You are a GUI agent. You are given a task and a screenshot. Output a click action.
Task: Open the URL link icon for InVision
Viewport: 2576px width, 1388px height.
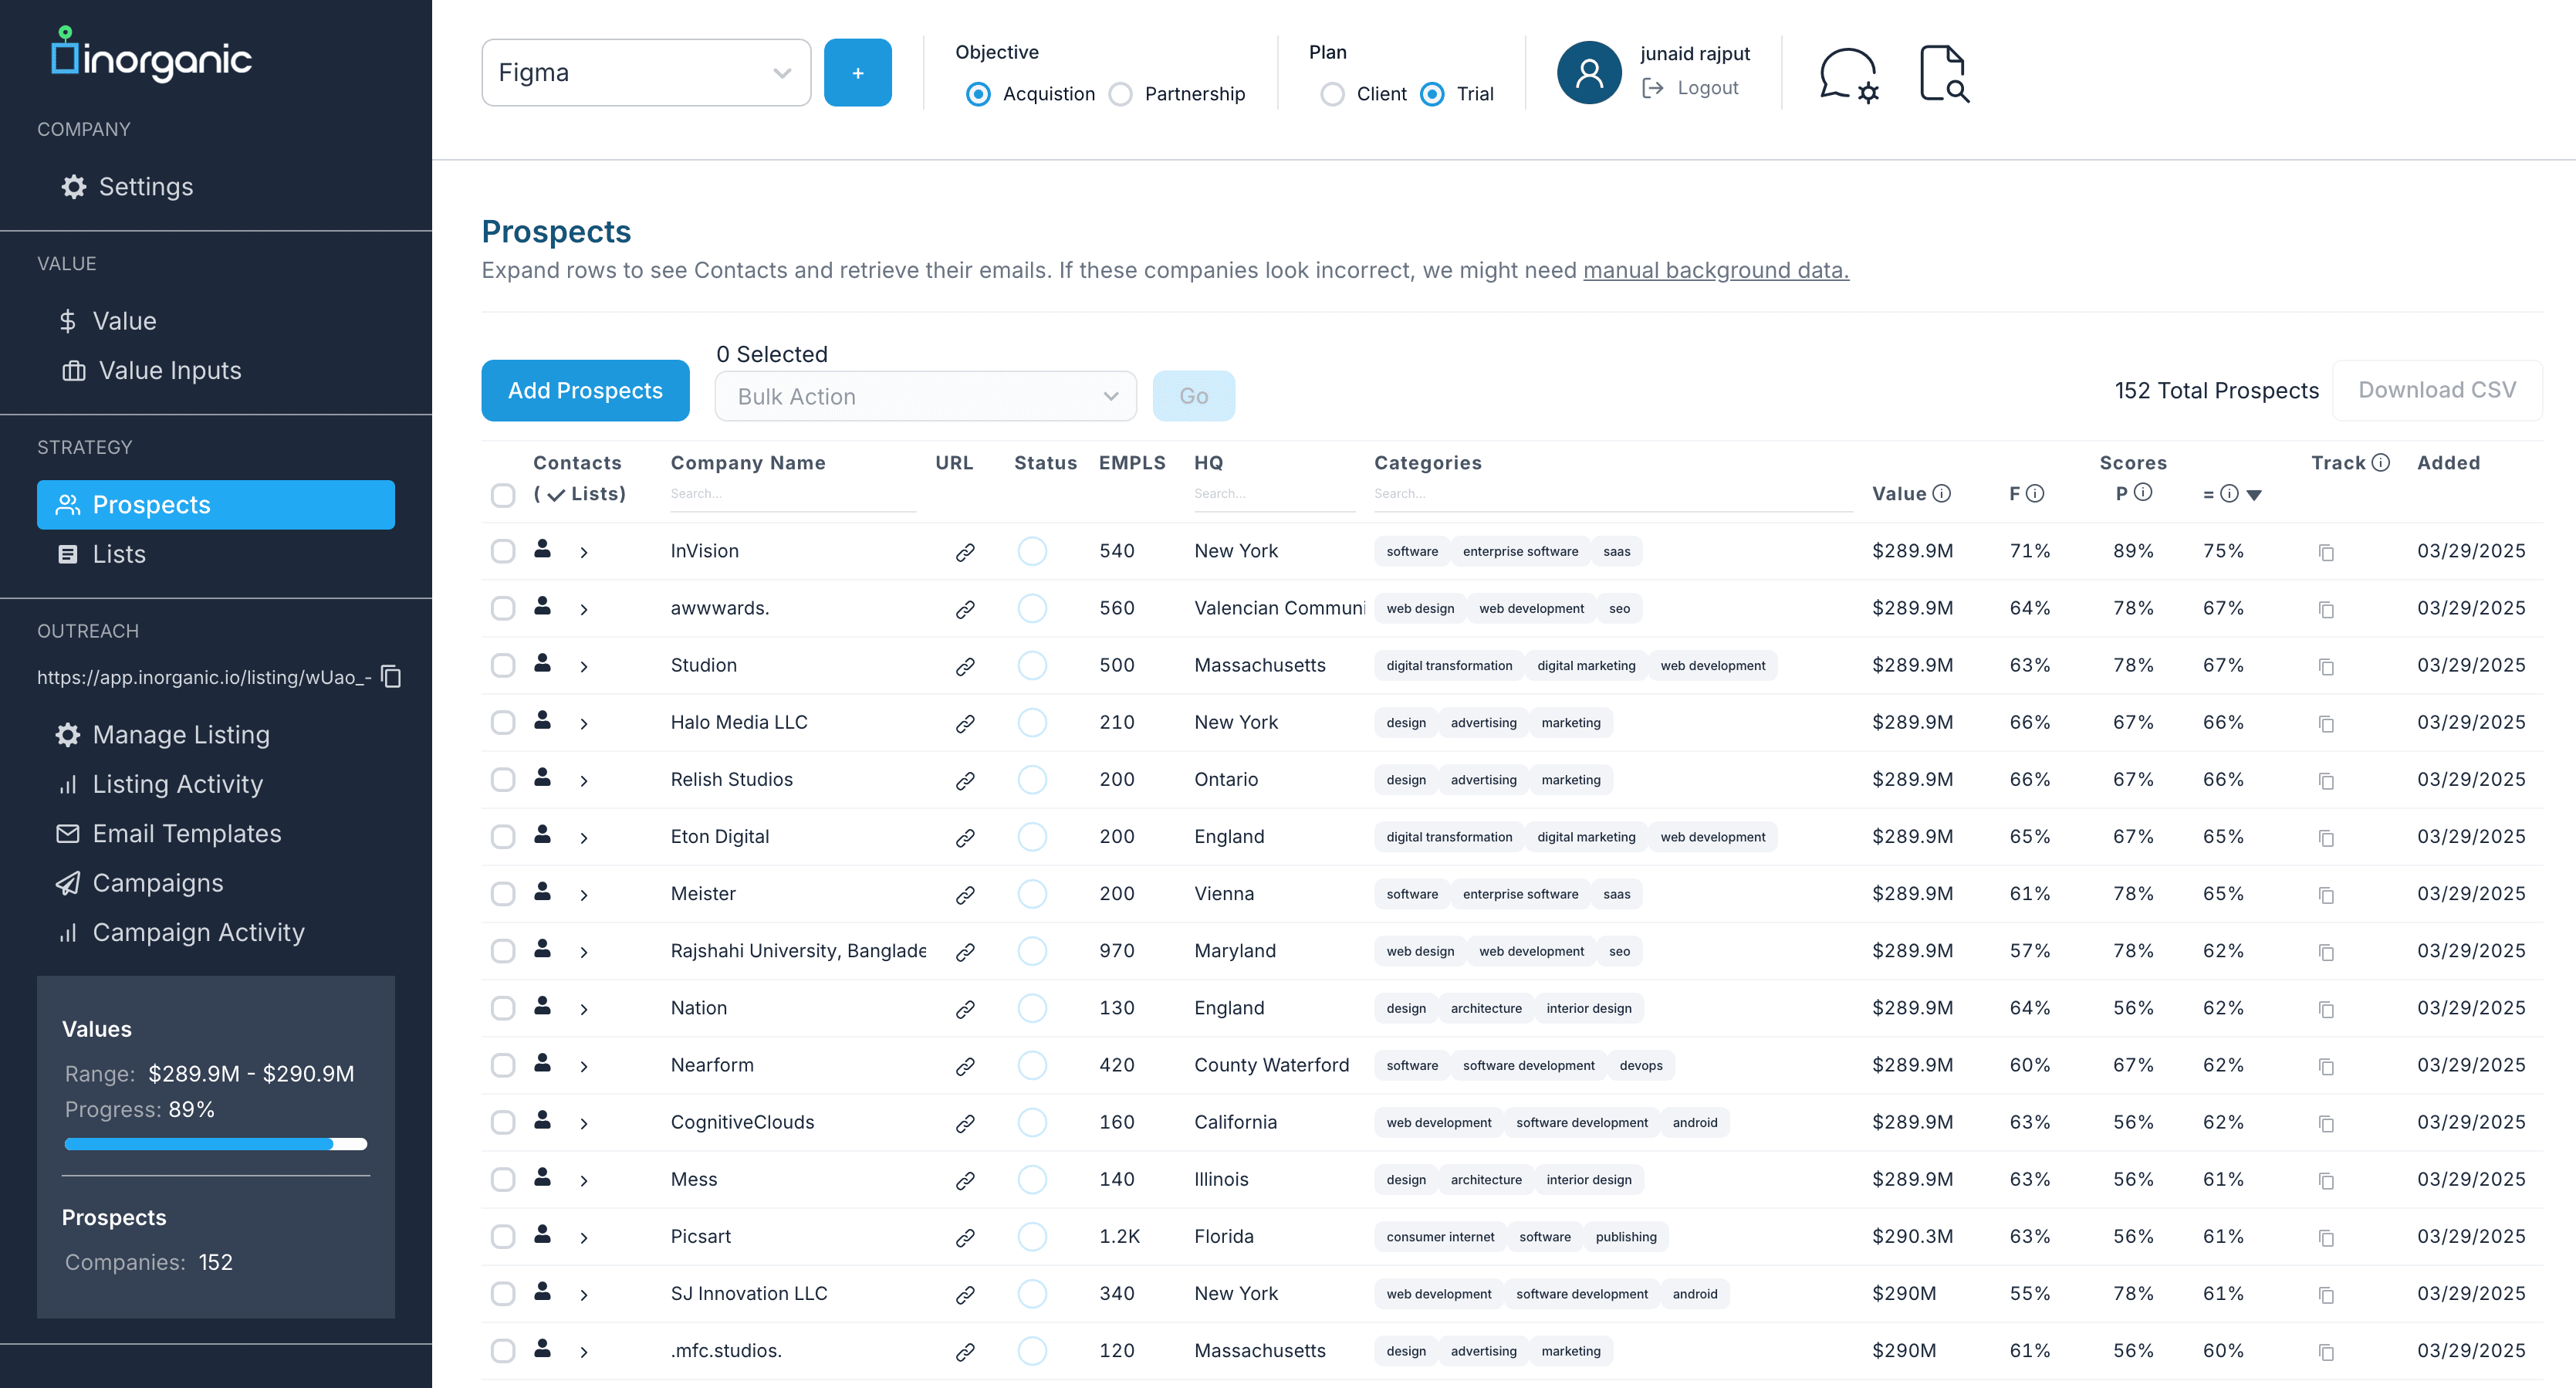(964, 551)
